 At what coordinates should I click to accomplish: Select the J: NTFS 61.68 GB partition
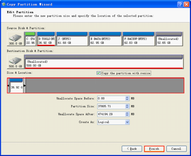(72, 39)
